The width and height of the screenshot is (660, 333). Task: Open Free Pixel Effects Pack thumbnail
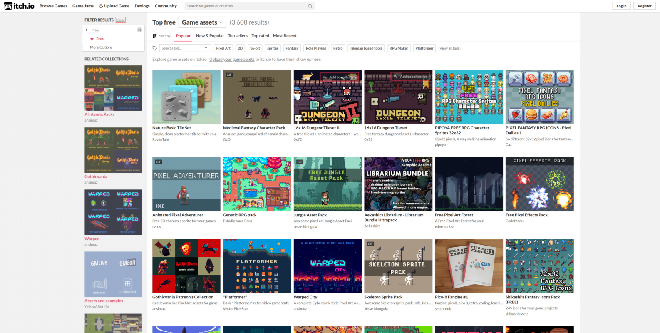click(x=540, y=184)
